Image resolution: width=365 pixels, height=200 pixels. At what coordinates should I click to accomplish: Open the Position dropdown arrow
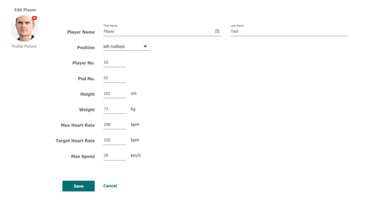pos(145,46)
